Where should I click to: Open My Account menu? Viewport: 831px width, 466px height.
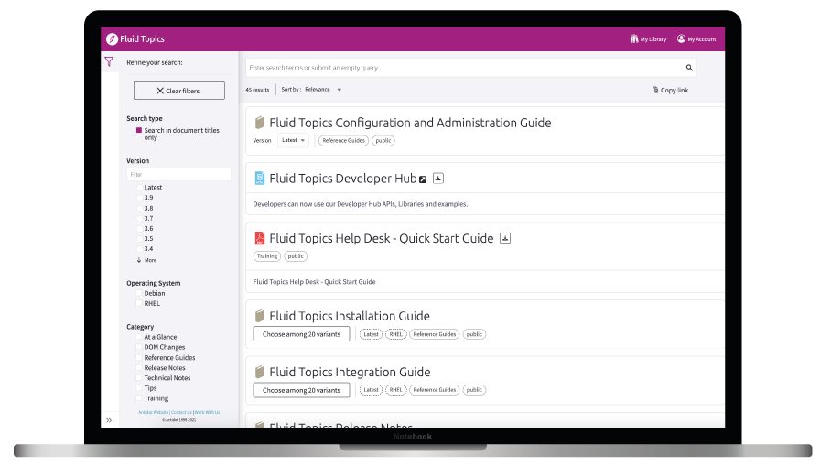point(696,38)
